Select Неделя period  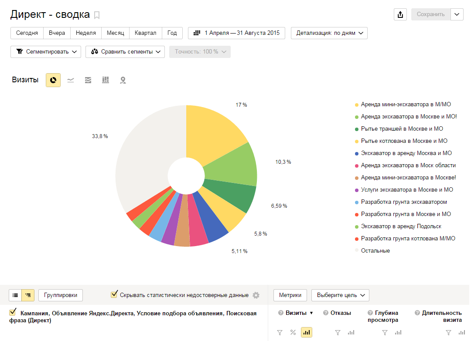coord(85,33)
